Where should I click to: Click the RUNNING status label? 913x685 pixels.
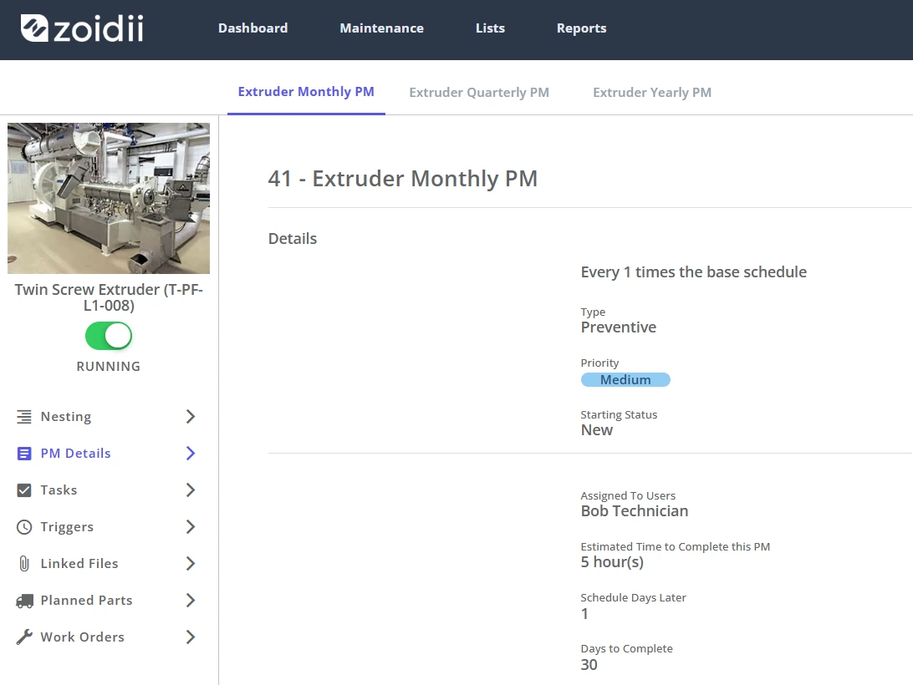(109, 367)
